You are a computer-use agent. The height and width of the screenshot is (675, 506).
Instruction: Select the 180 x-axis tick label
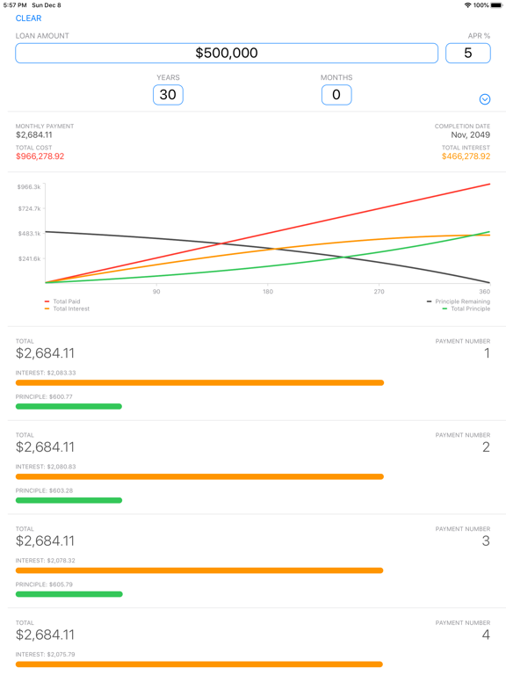point(268,292)
